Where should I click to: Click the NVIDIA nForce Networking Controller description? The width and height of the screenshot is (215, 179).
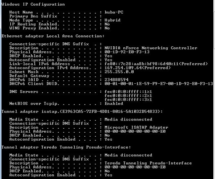pos(151,48)
